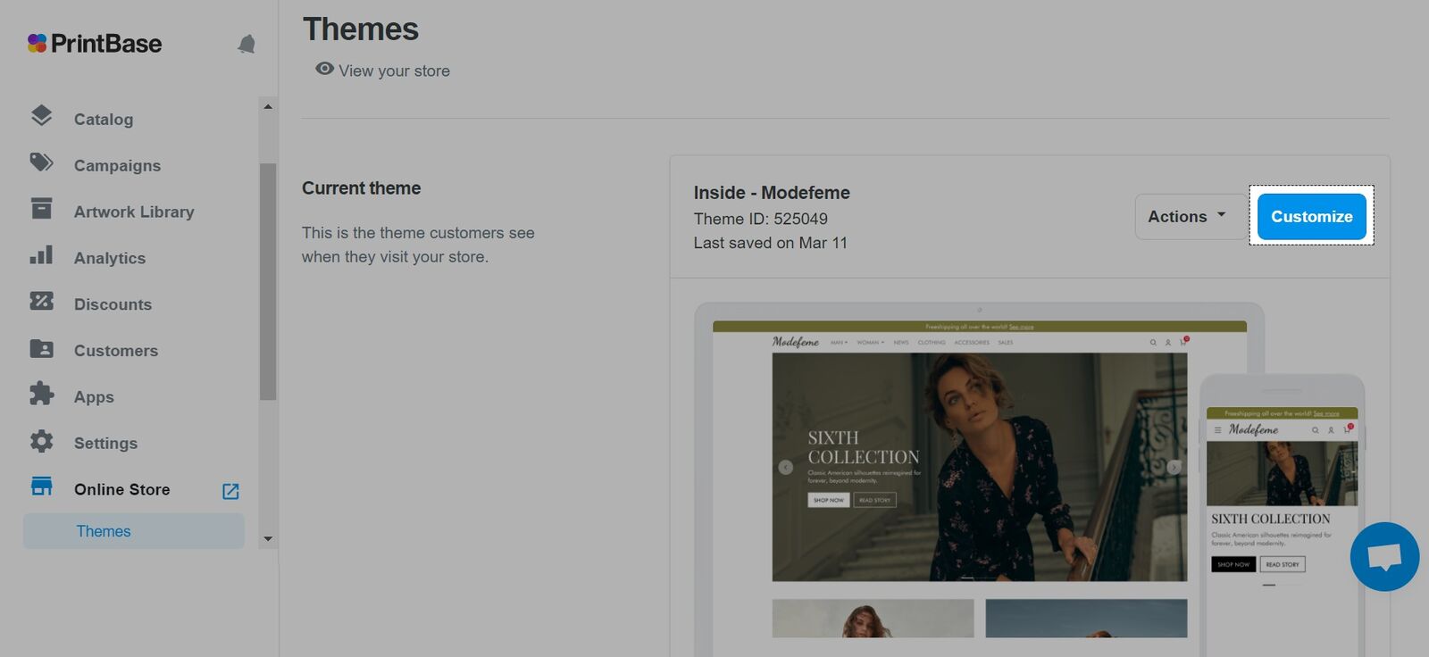Click the Campaigns tag icon
Screen dimensions: 1429x657
tap(41, 162)
